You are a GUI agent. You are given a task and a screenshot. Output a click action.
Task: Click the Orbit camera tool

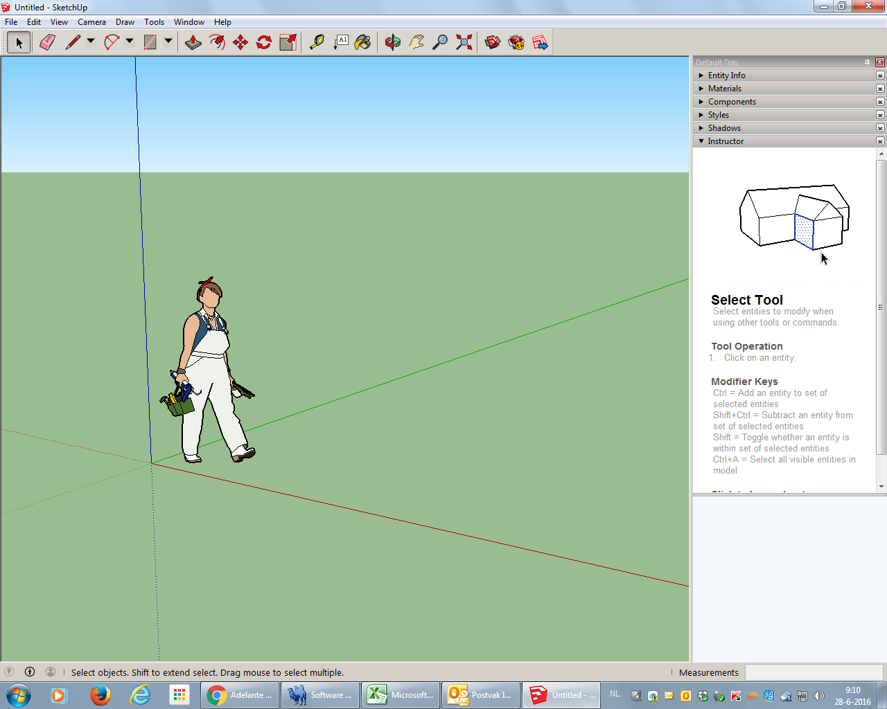coord(393,43)
